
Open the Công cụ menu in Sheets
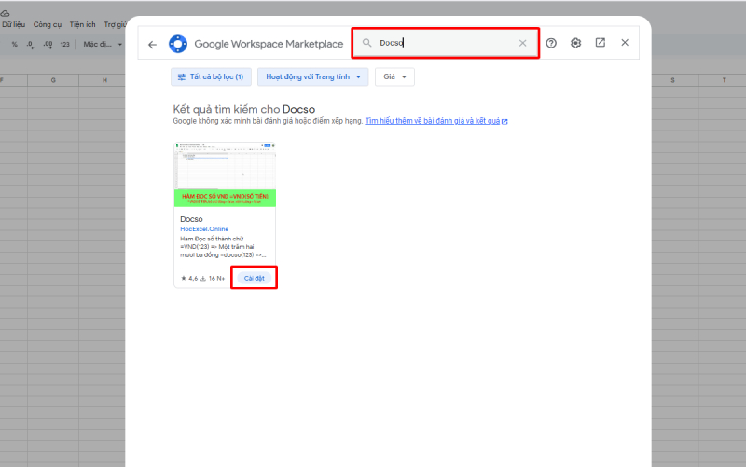(x=48, y=24)
